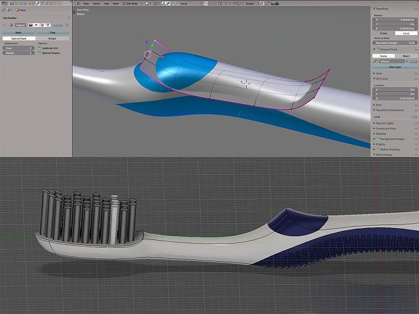Open the Add Modifier dropdown
This screenshot has width=419, height=314.
36,18
